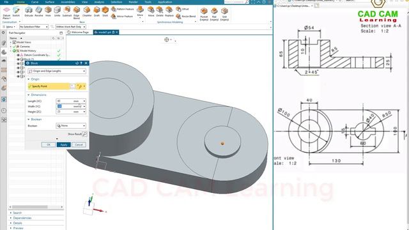The width and height of the screenshot is (409, 230).
Task: Select the Edge Blend tool
Action: click(77, 13)
